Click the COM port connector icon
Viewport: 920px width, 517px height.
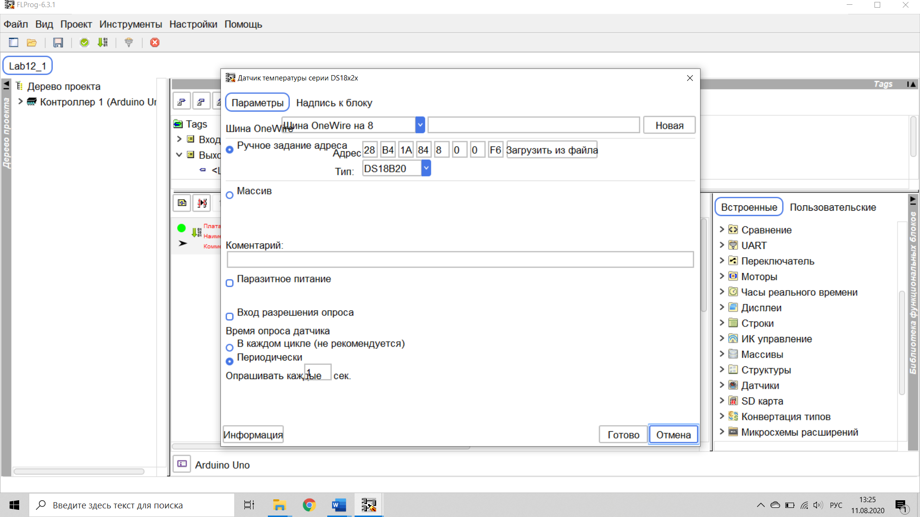pyautogui.click(x=128, y=43)
